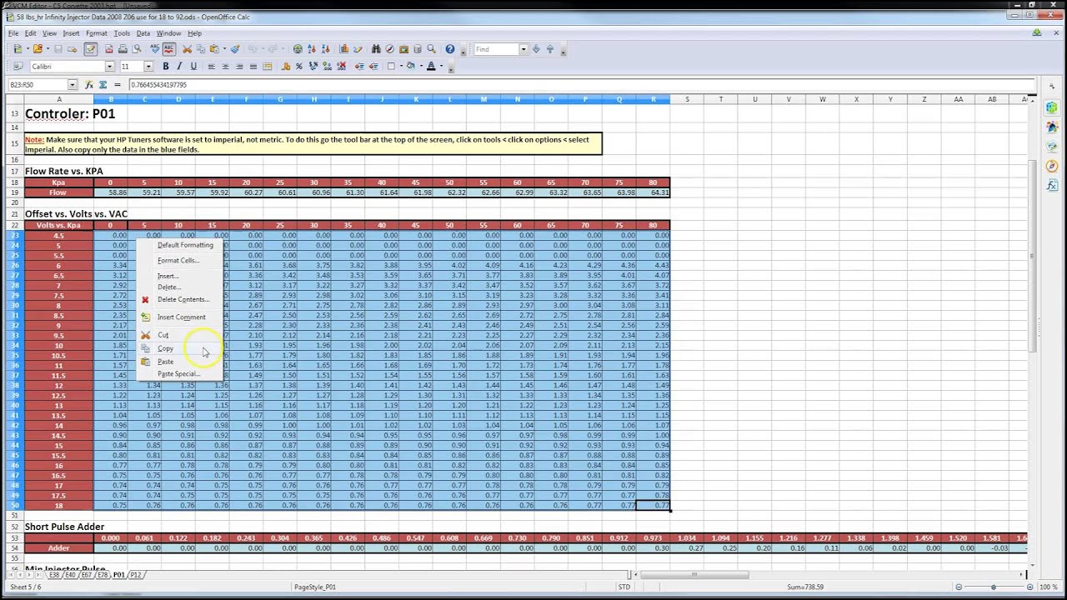Click the Merge Cells icon

pos(268,67)
